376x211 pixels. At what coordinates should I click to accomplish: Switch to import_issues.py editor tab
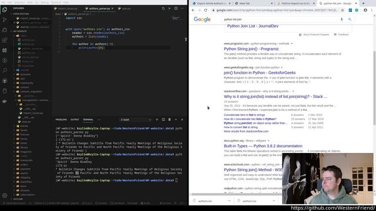(x=68, y=8)
